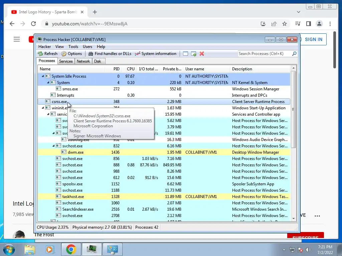Click Physical memory status bar entry
Screen dimensions: 342x256
coord(102,227)
